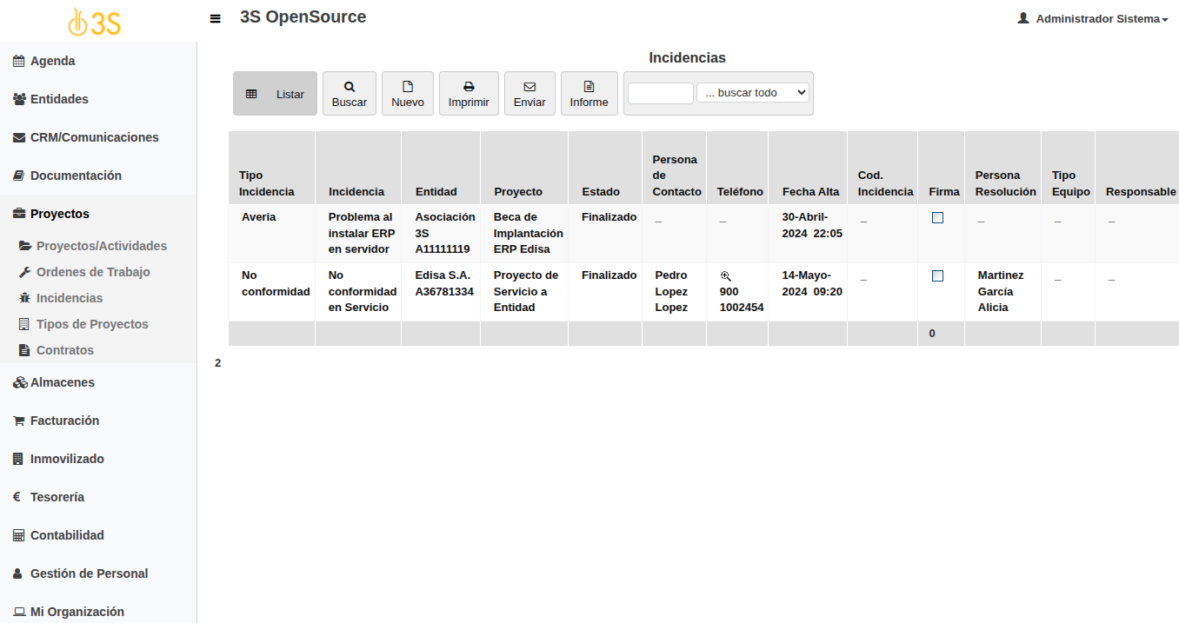This screenshot has width=1179, height=623.
Task: Open Ordenes de Trabajo submenu item
Action: click(x=93, y=272)
